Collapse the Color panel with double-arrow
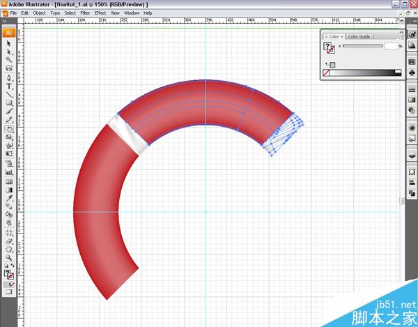The image size is (418, 327). tap(401, 32)
